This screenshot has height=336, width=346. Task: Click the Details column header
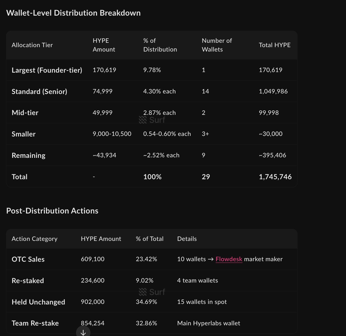pyautogui.click(x=187, y=239)
